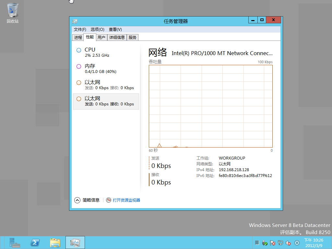332x249 pixels.
Task: Open the 查看(V) menu
Action: (x=115, y=30)
